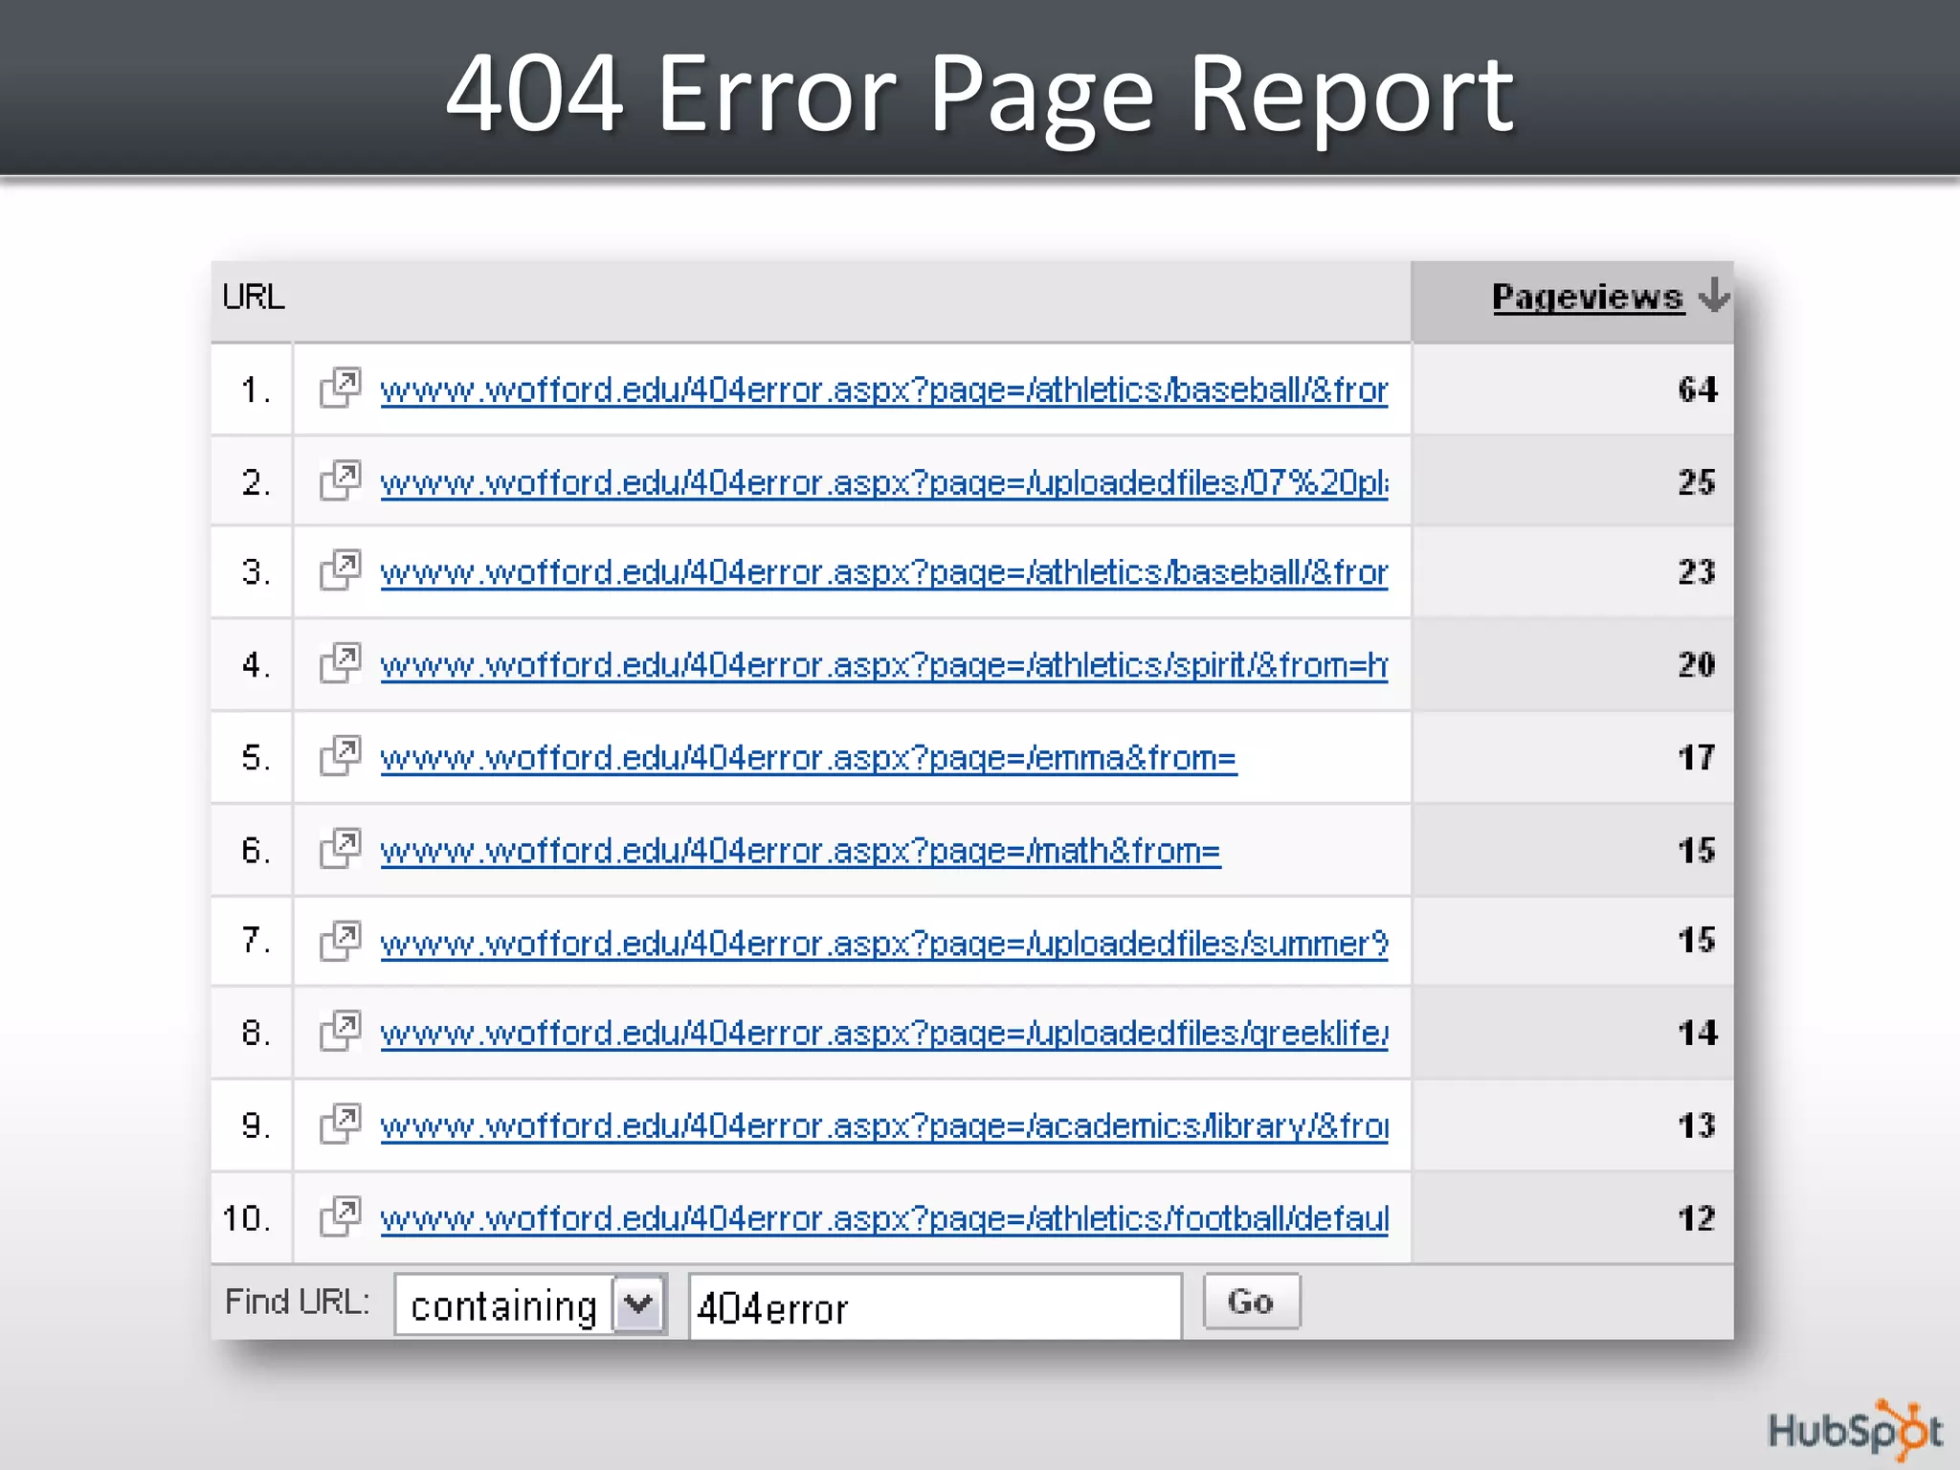Image resolution: width=1960 pixels, height=1470 pixels.
Task: Open external link icon for football URL
Action: 340,1216
